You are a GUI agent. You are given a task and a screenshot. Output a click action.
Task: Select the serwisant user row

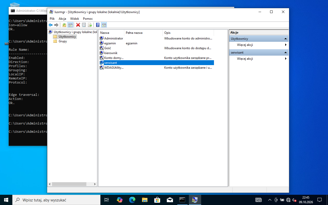(x=156, y=63)
